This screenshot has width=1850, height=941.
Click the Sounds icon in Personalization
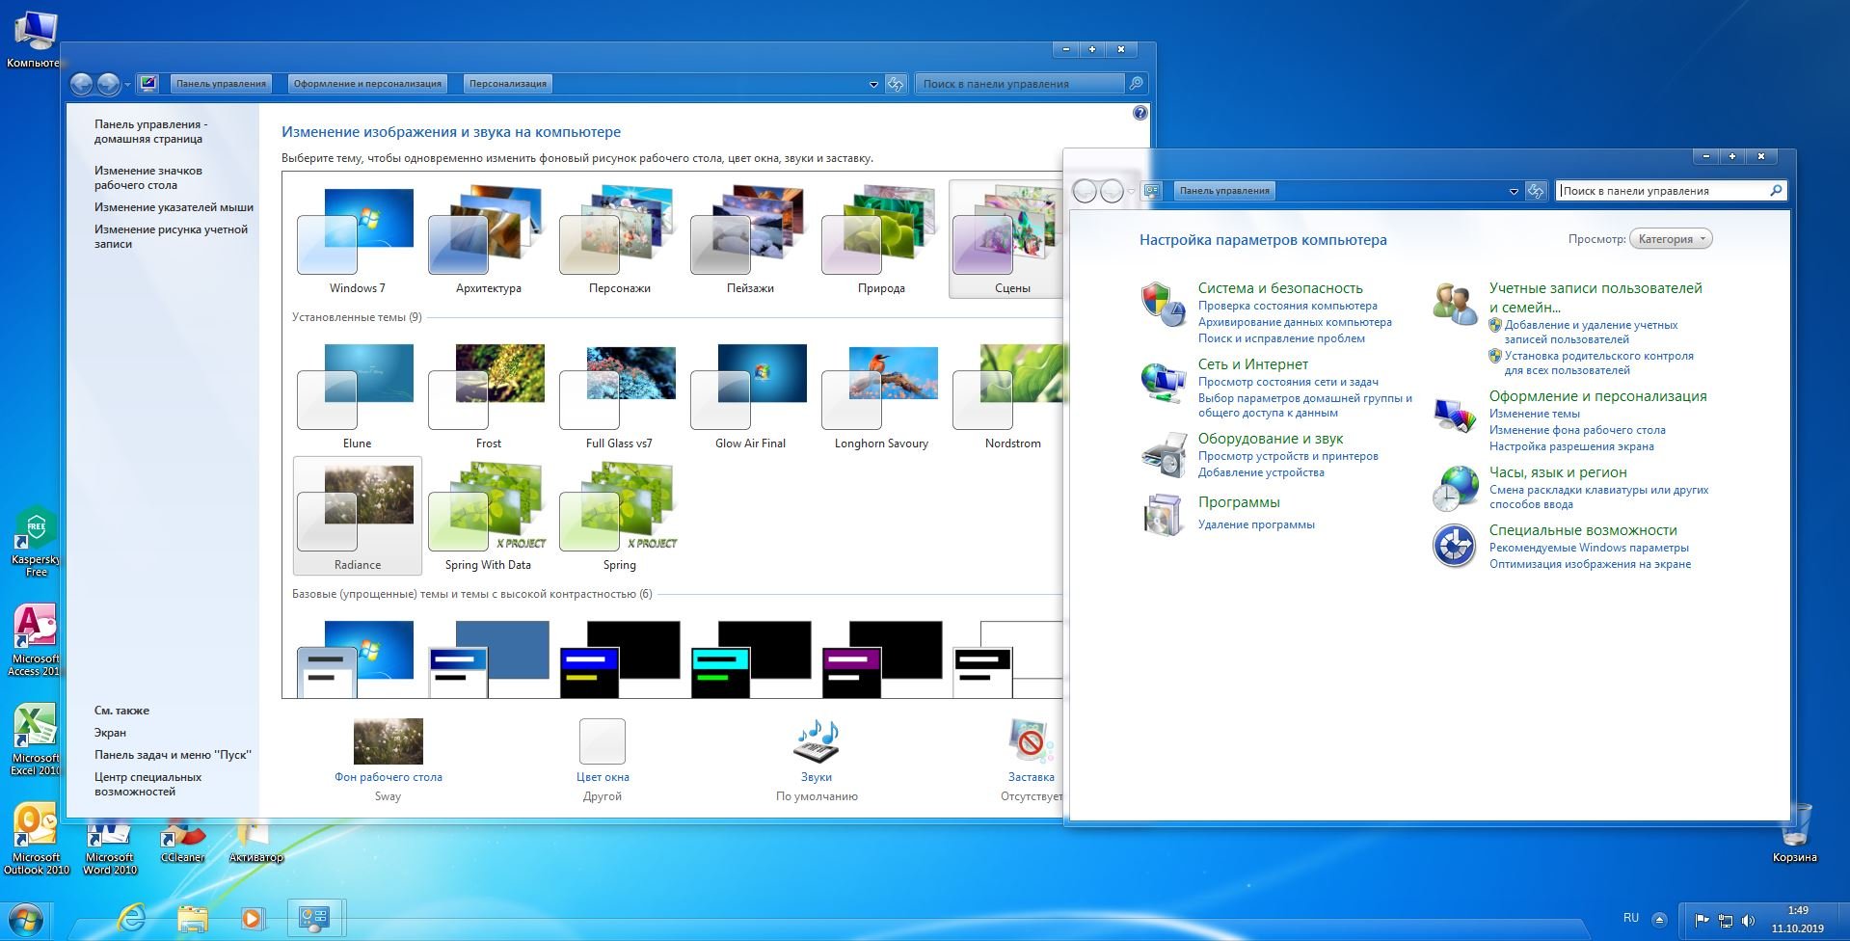pos(817,741)
